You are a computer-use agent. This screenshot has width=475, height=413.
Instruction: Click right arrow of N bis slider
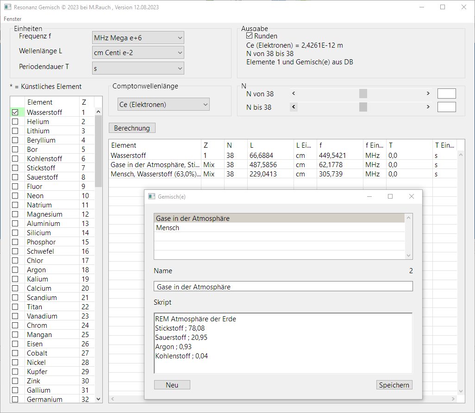pos(428,106)
